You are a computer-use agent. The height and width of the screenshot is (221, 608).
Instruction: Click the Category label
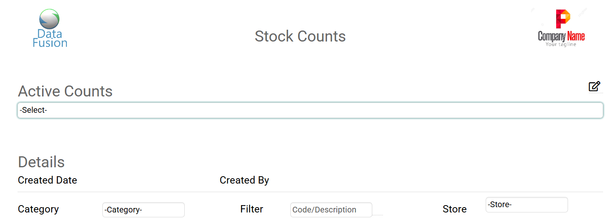[38, 209]
